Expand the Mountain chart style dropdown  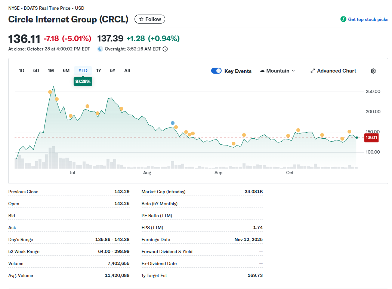(x=293, y=71)
